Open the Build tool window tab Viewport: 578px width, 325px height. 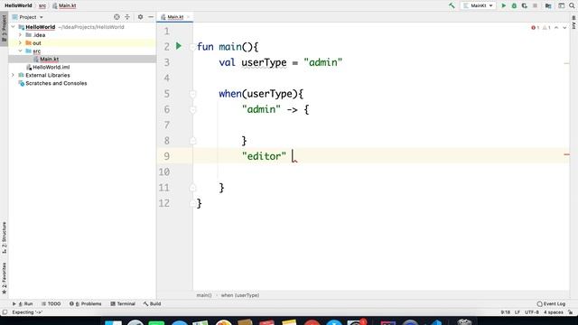pyautogui.click(x=152, y=303)
